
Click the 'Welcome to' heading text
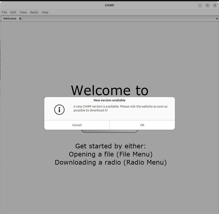(x=110, y=90)
